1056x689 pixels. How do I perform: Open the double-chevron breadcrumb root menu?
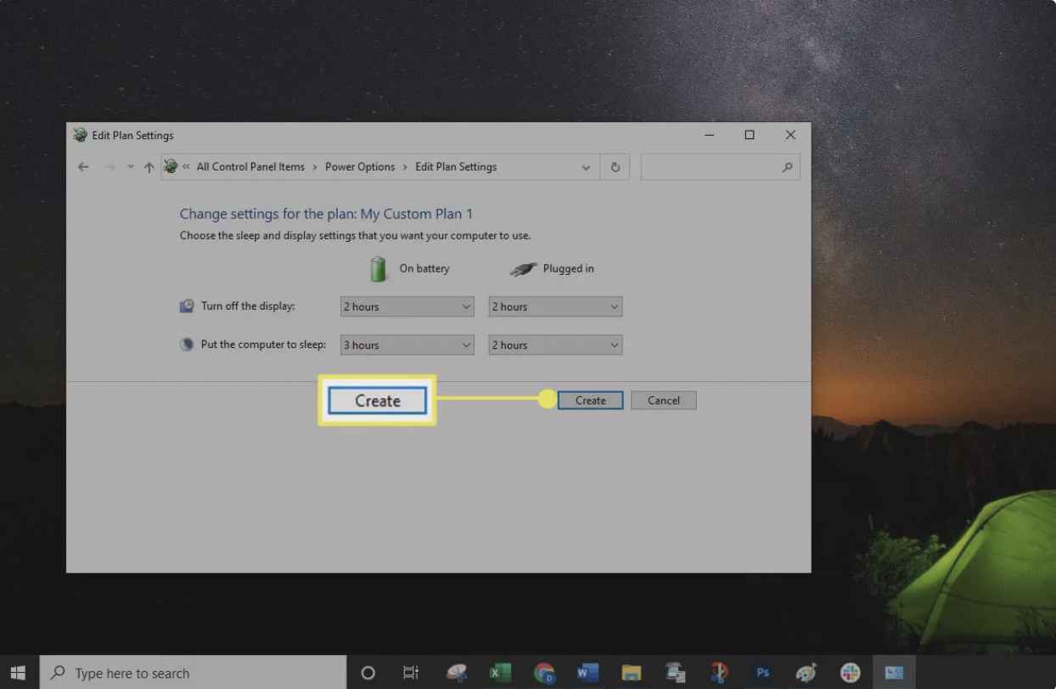186,167
